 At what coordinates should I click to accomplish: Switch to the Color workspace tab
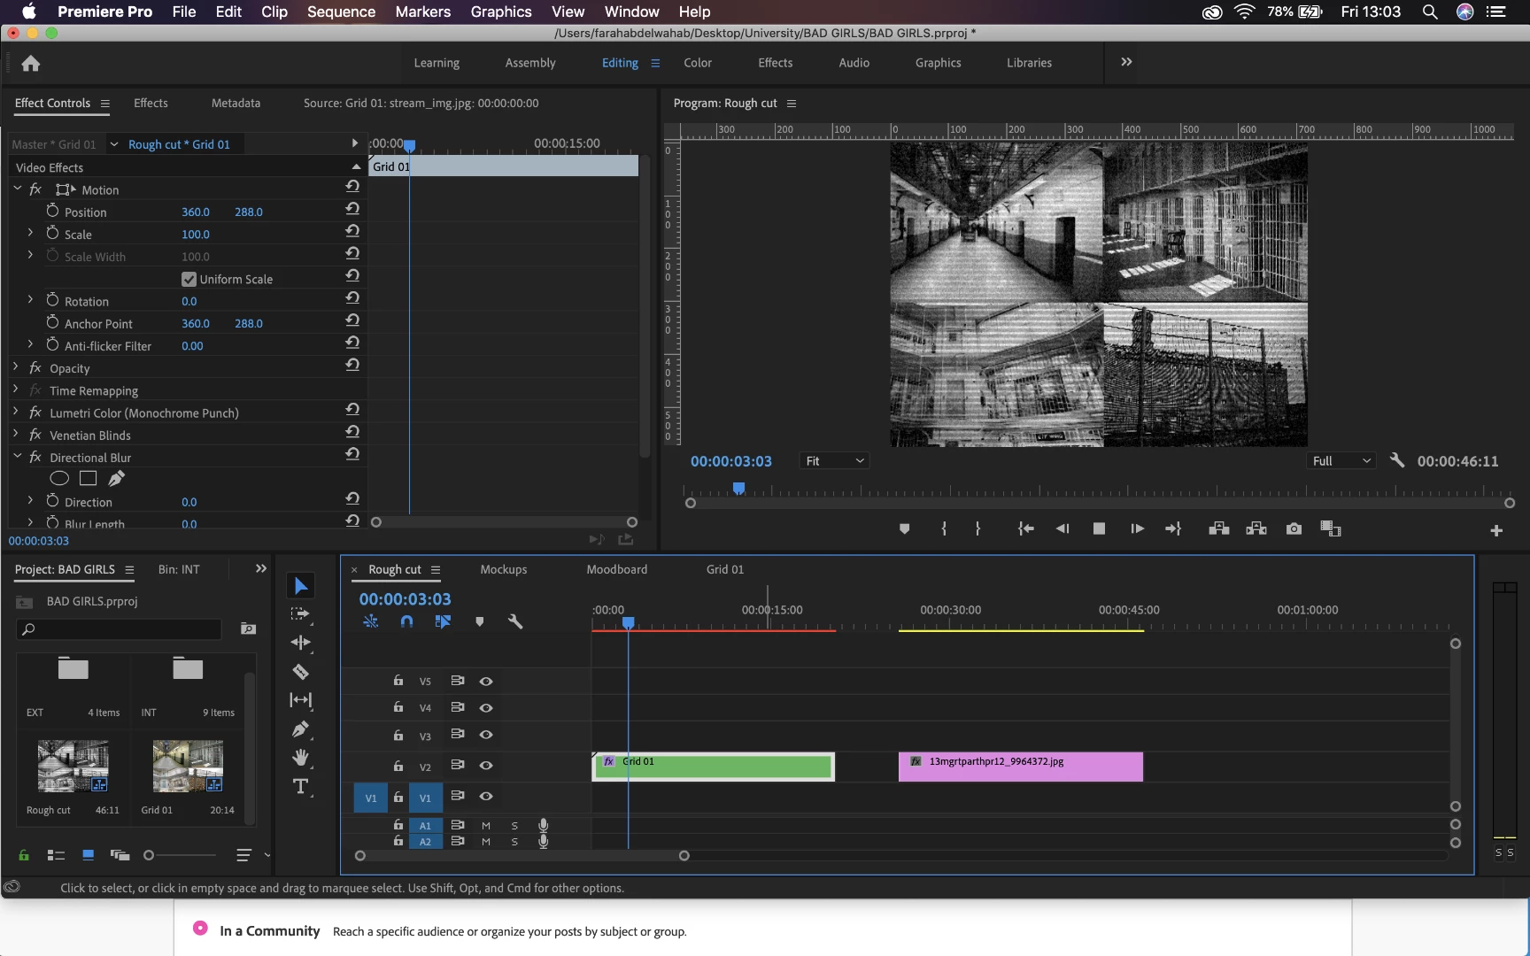[697, 63]
